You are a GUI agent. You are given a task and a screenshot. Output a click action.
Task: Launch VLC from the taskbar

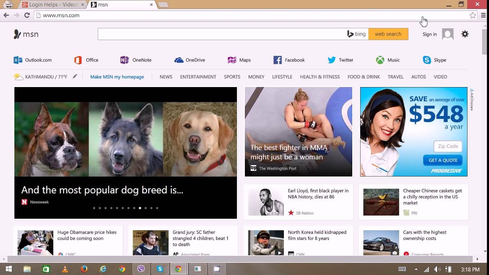[x=65, y=269]
